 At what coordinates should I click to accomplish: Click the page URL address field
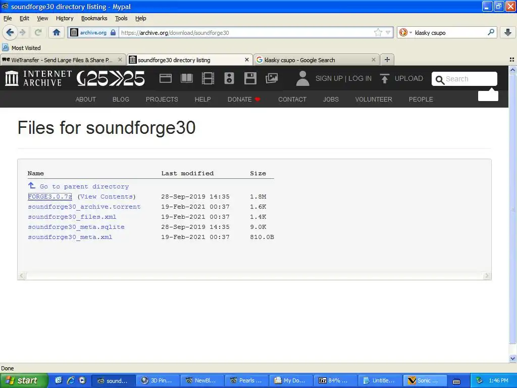246,33
